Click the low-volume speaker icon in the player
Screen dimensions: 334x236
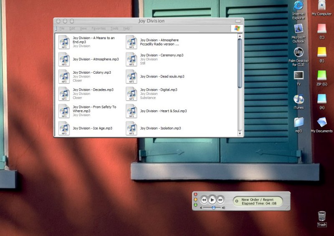coord(201,208)
